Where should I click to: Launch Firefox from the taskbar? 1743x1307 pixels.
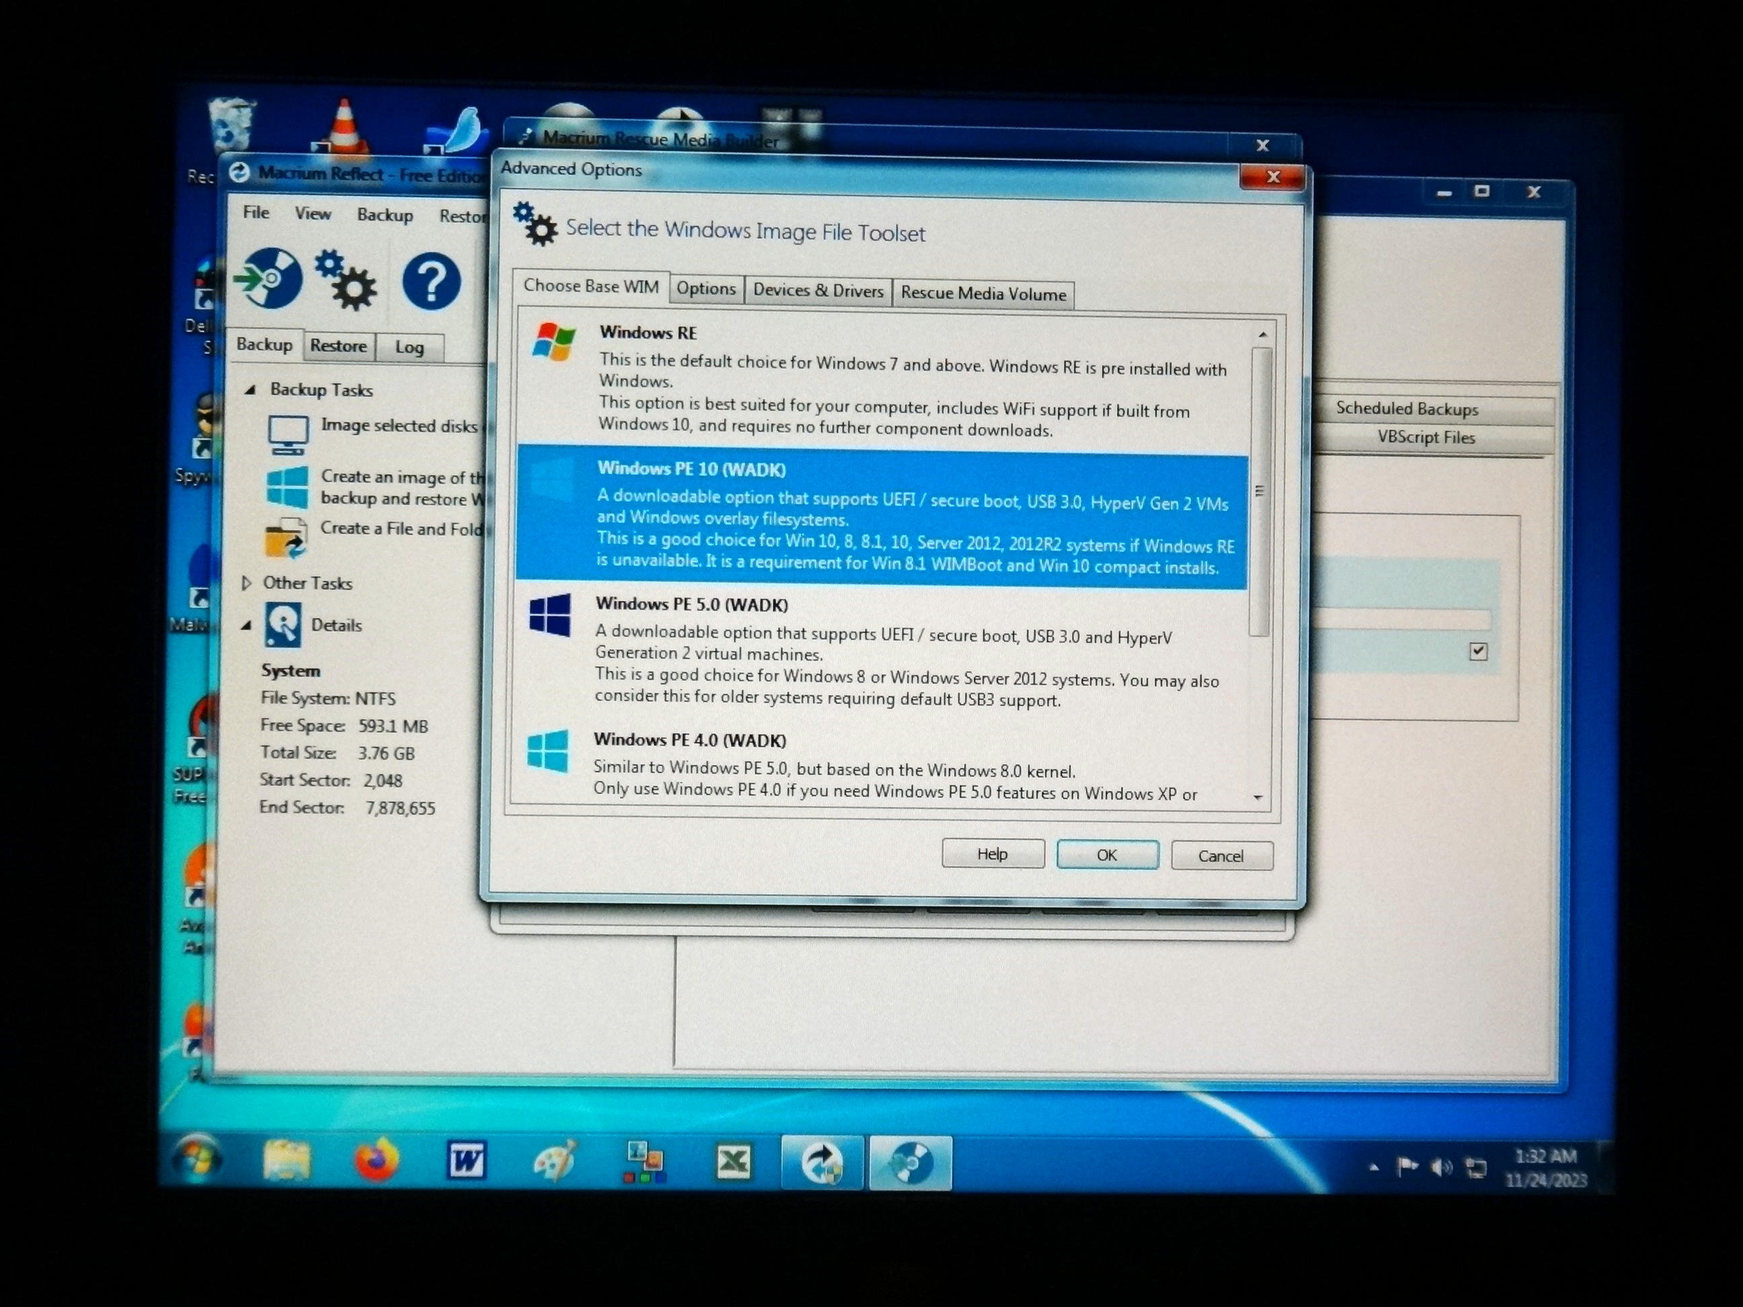click(377, 1160)
